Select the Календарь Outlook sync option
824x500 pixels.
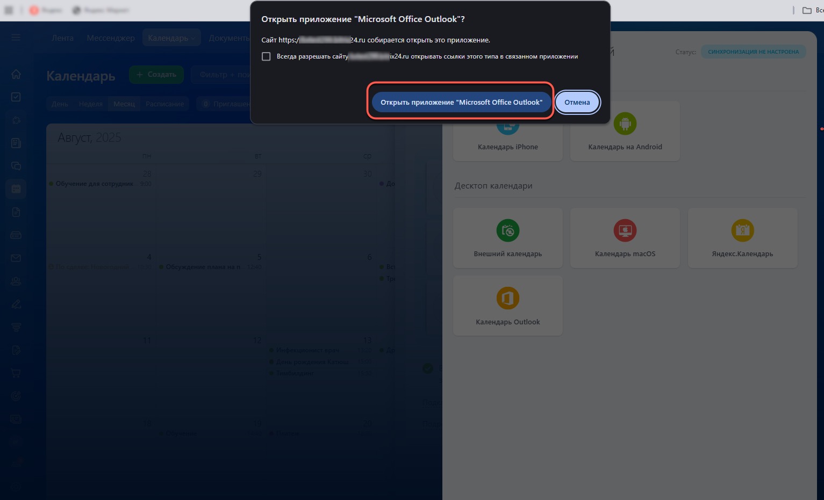508,306
